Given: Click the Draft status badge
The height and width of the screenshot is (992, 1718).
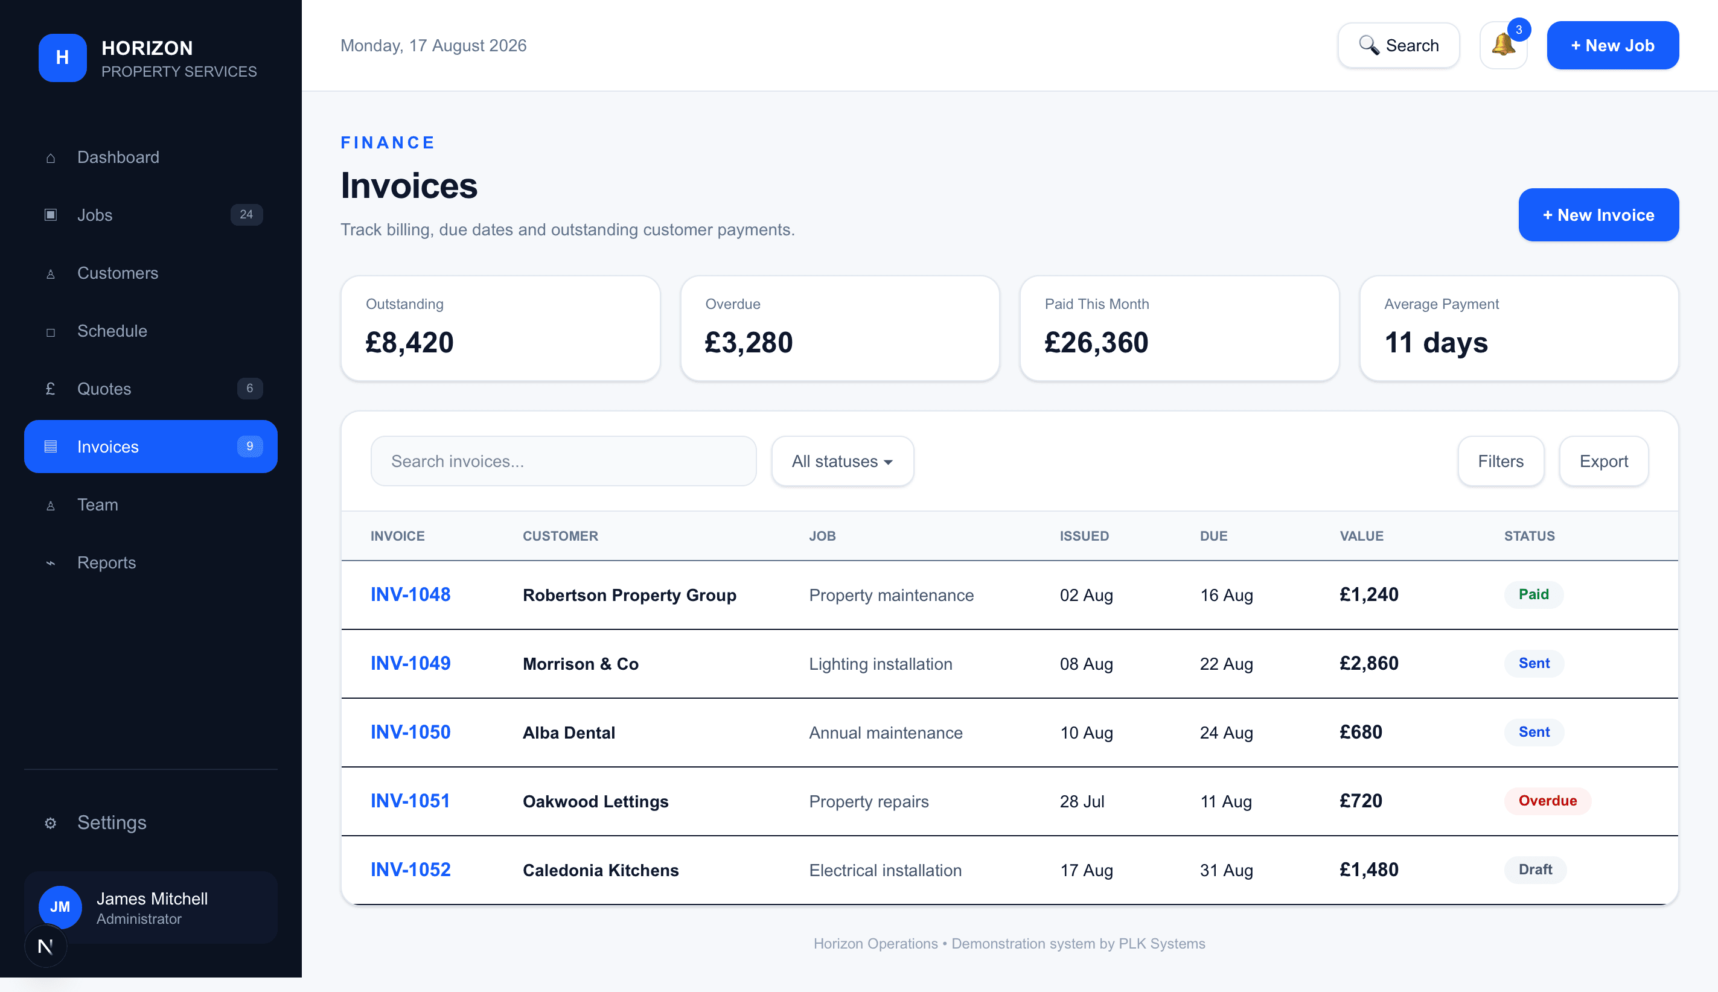Looking at the screenshot, I should pos(1535,870).
